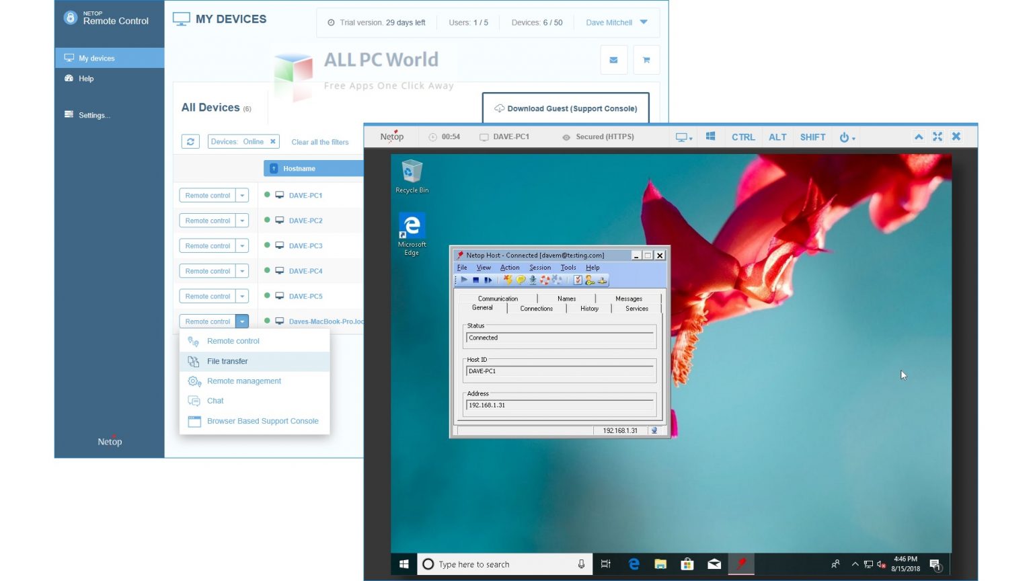Open dropdown arrow next to DAVE-PC3 Remote control
Screen dimensions: 1033x581
click(242, 246)
